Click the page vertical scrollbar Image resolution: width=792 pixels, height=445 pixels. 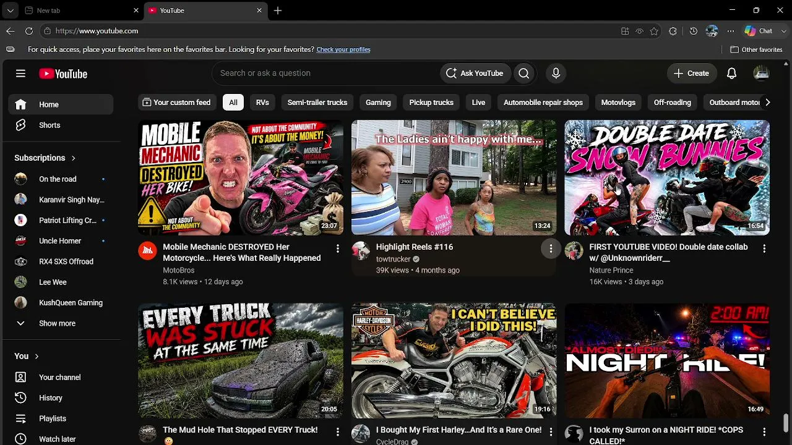[x=786, y=422]
